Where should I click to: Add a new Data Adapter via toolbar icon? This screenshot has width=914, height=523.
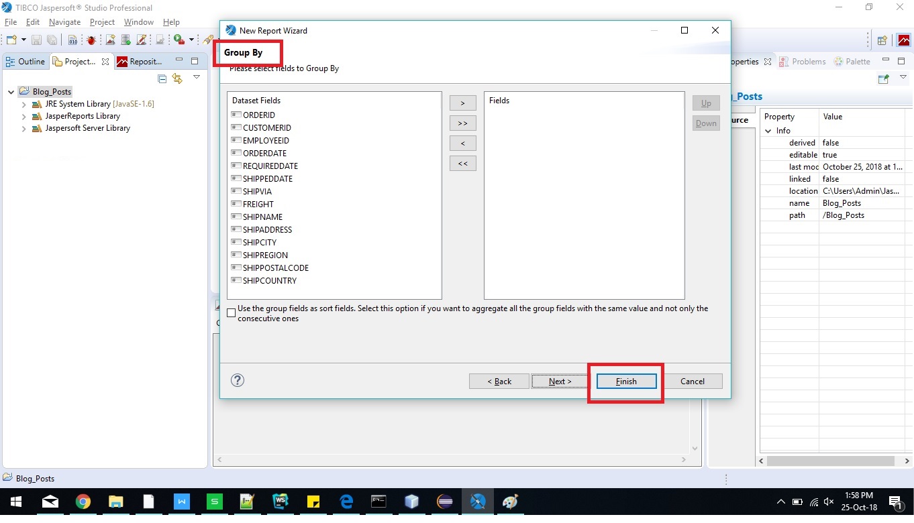(127, 40)
